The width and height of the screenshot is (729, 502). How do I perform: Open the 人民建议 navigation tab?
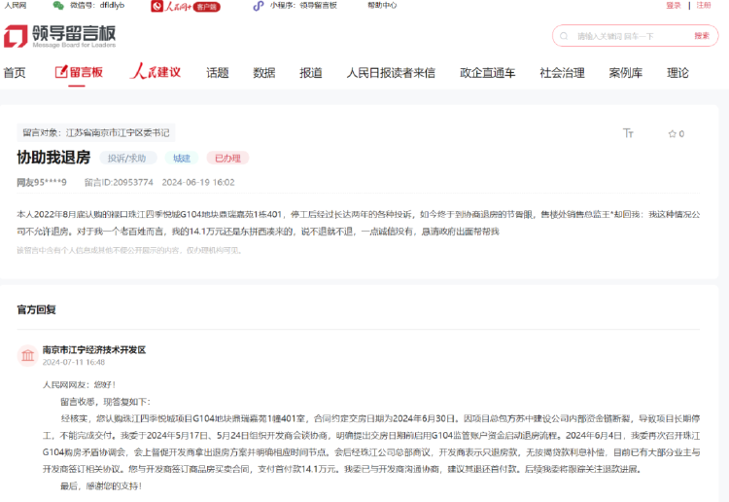pyautogui.click(x=156, y=72)
